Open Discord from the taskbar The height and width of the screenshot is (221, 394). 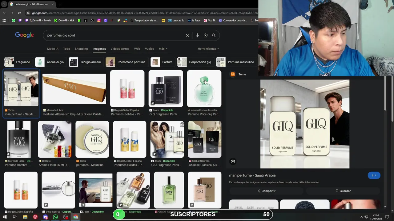(x=46, y=217)
